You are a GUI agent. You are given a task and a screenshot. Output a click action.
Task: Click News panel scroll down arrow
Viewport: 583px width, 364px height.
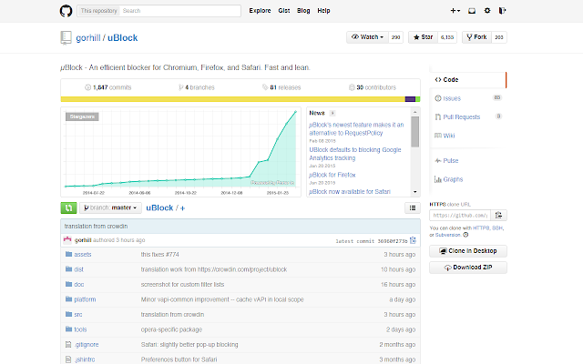click(x=415, y=192)
